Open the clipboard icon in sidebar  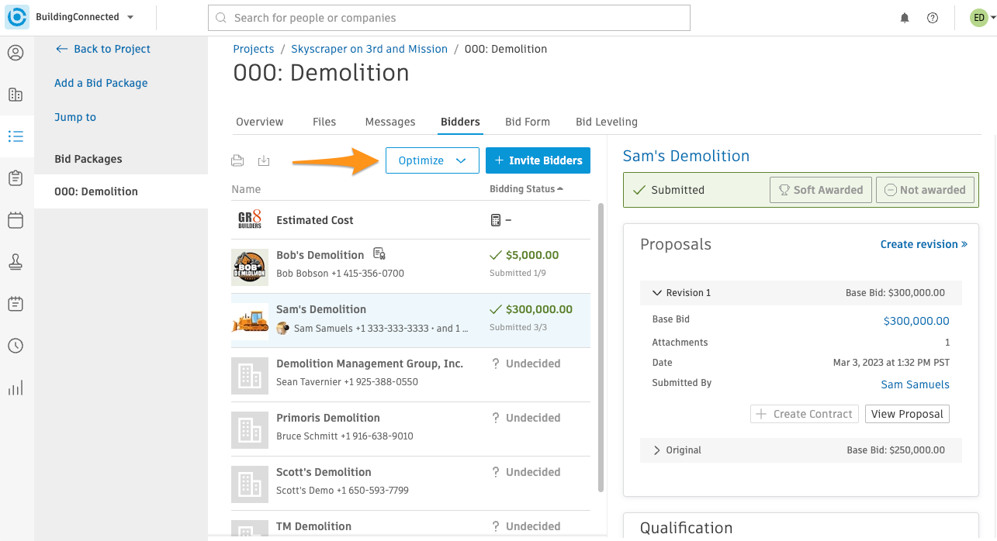[x=16, y=178]
